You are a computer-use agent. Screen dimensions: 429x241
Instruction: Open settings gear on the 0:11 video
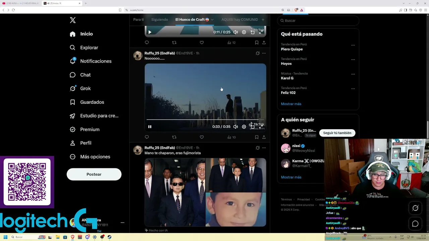pos(244,32)
